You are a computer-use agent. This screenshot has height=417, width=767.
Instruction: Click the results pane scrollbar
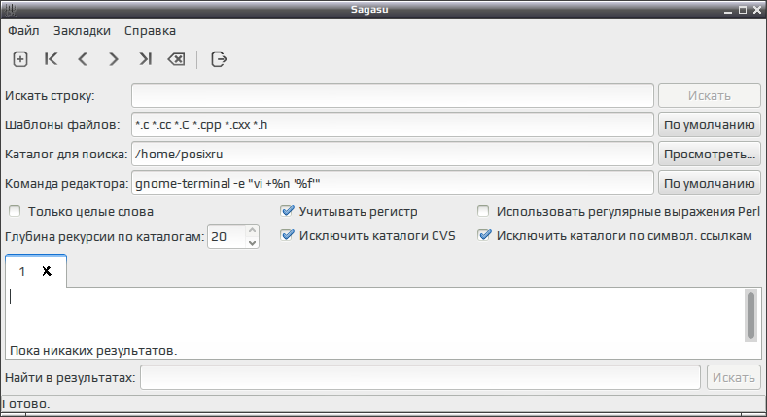coord(750,315)
